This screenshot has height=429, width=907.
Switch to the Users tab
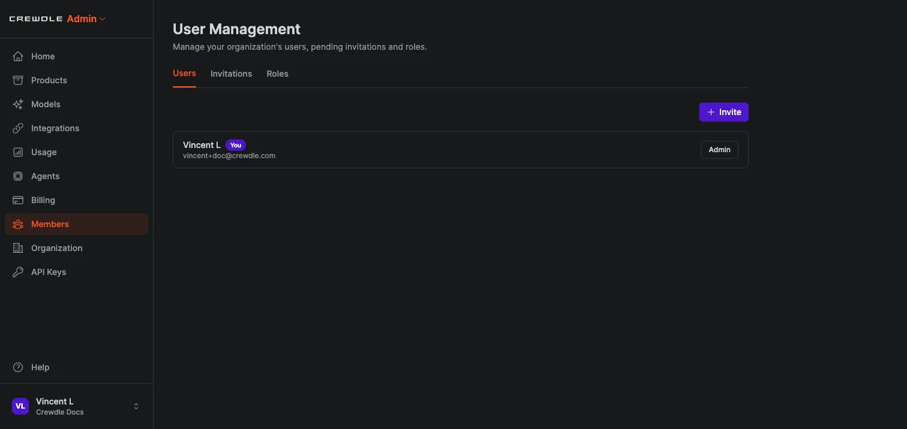click(184, 73)
